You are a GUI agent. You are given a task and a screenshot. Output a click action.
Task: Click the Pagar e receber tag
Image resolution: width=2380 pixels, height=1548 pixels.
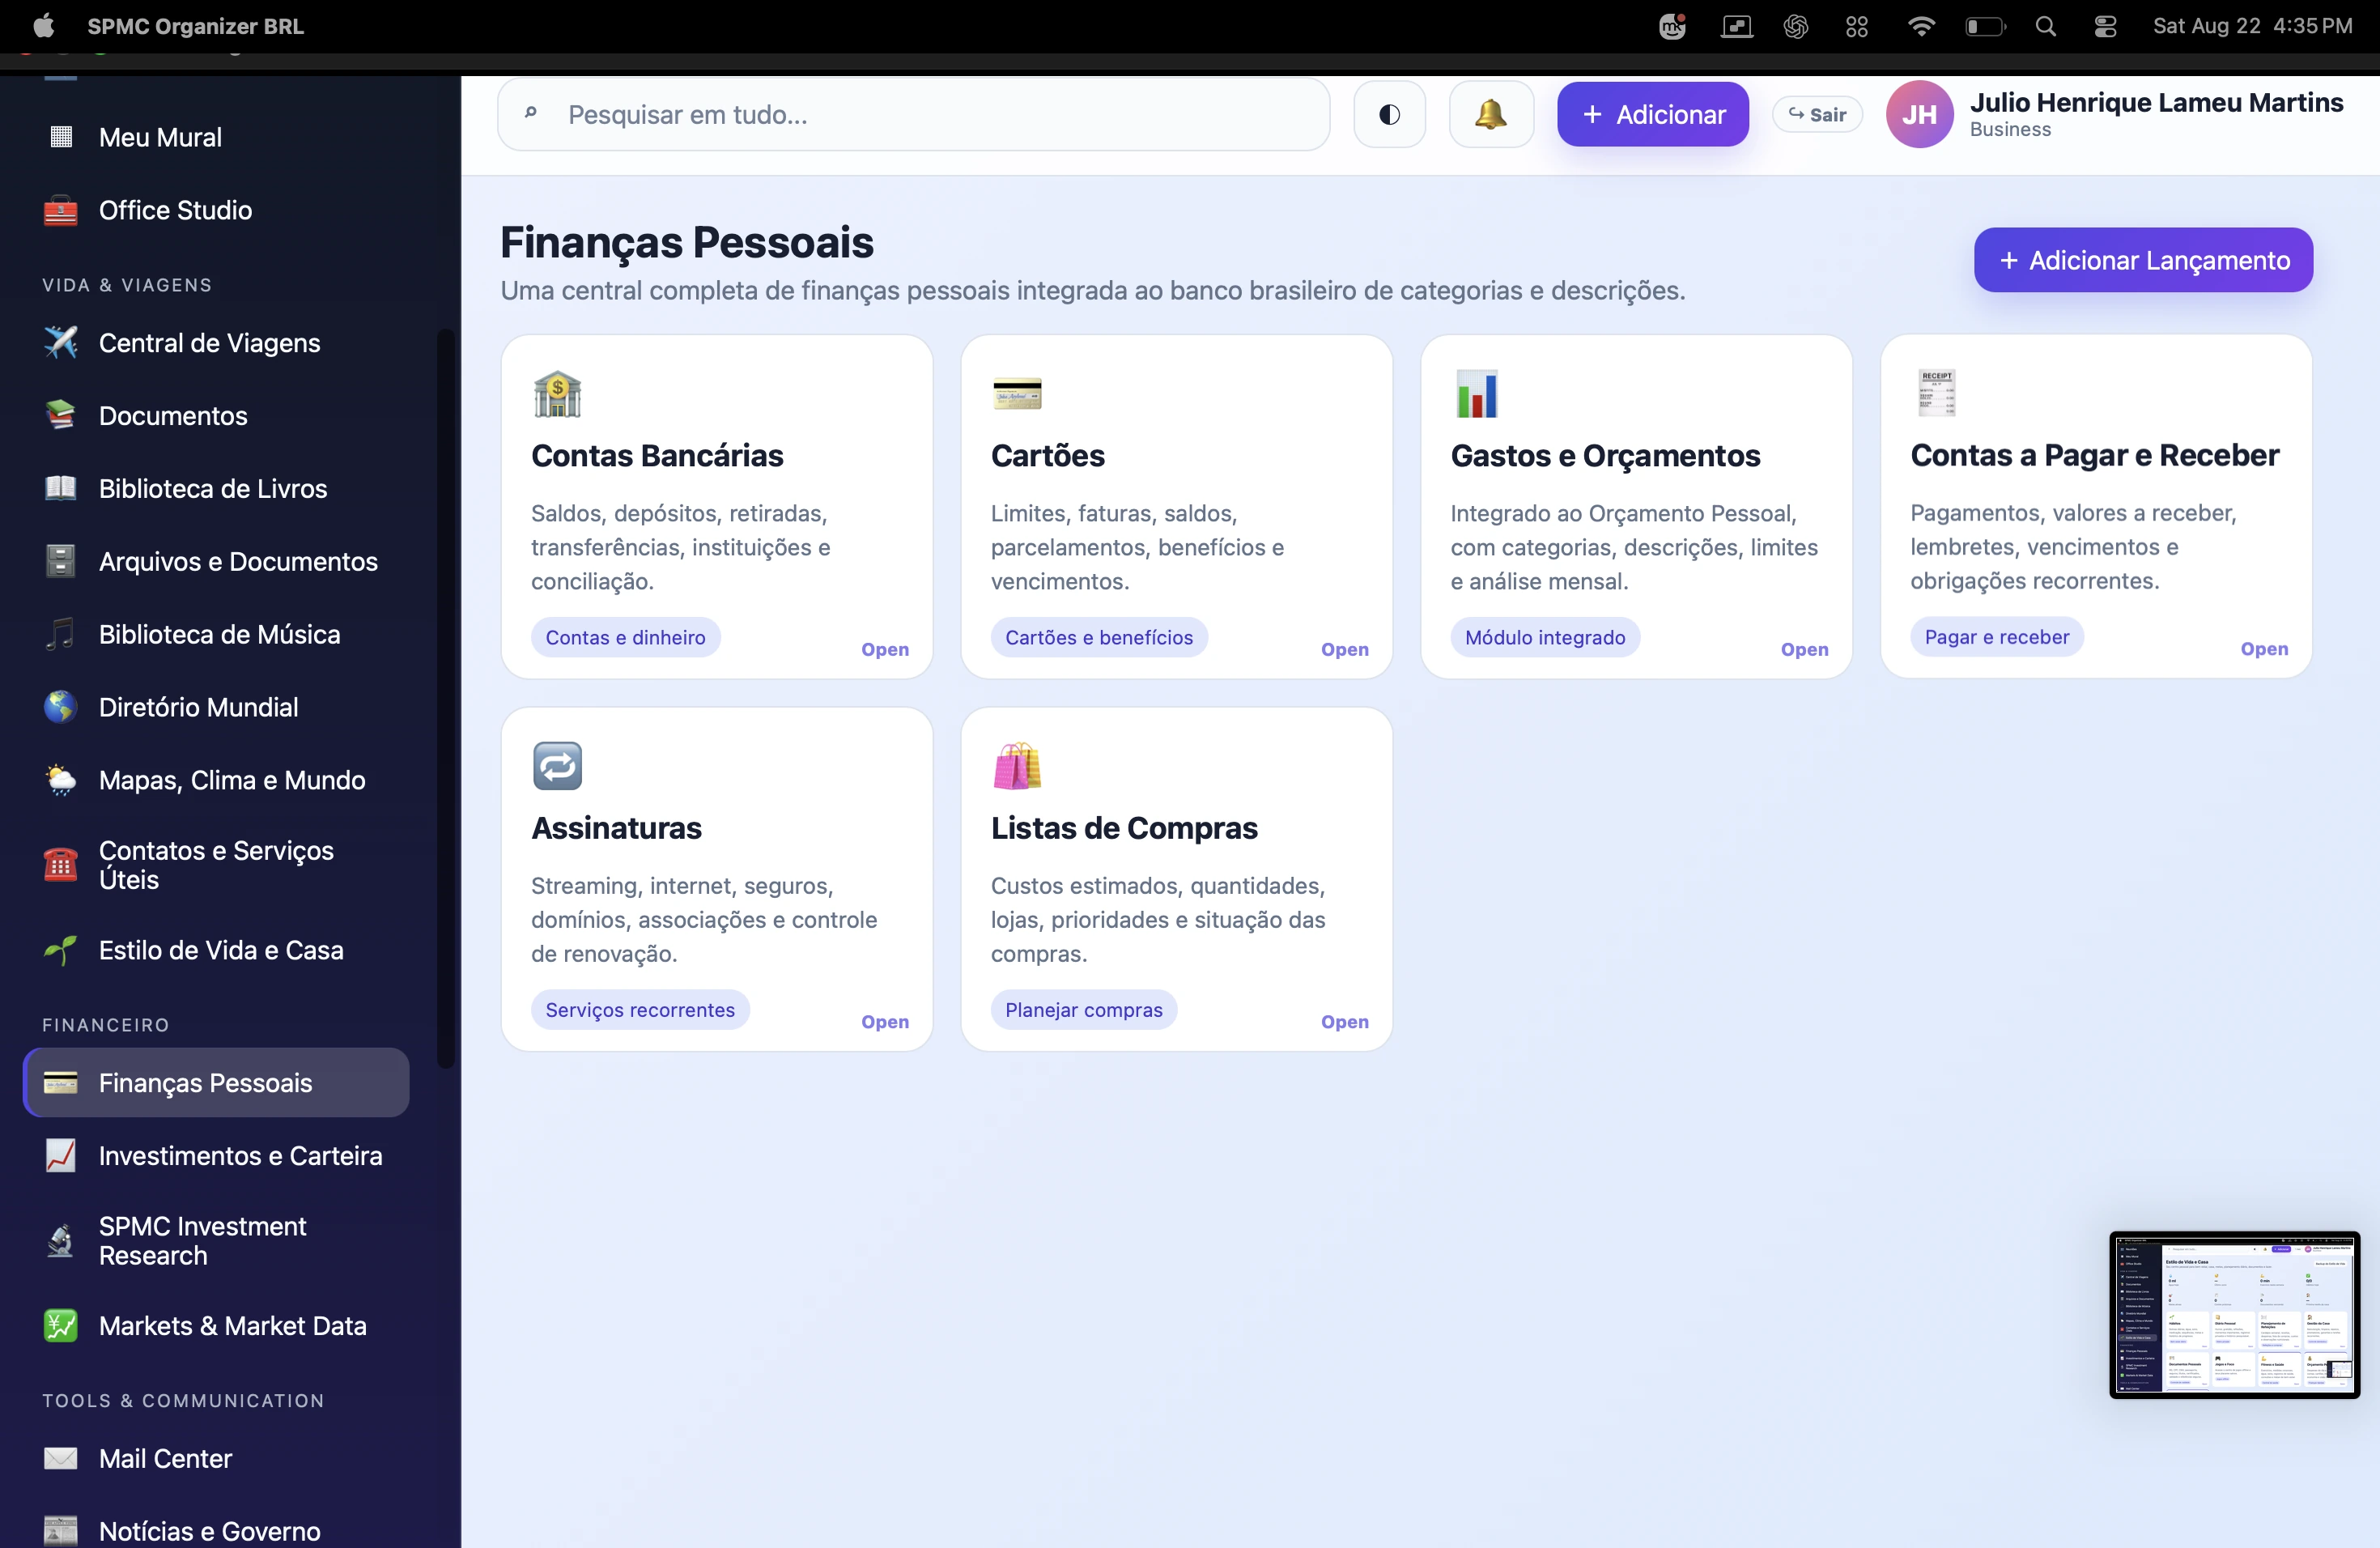[1998, 637]
